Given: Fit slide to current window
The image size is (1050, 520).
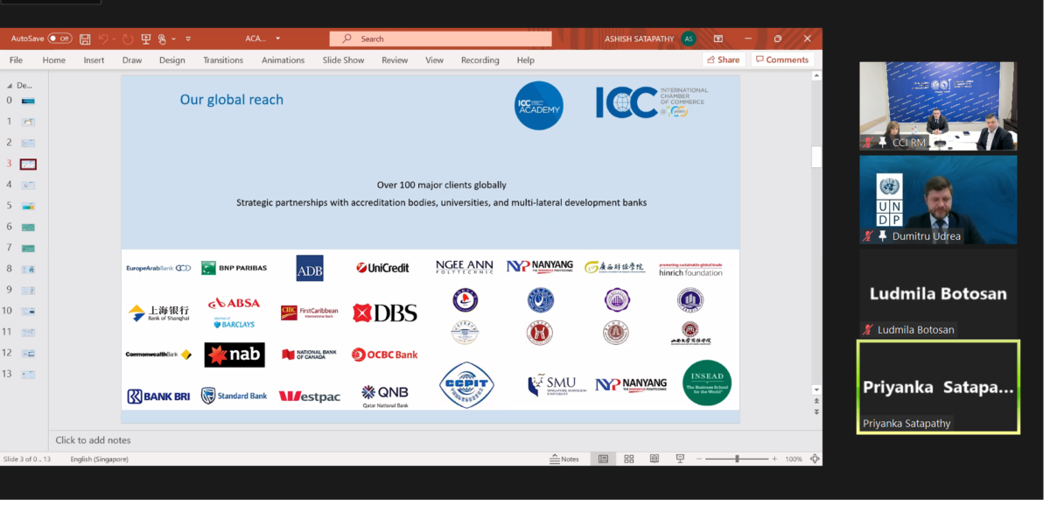Looking at the screenshot, I should 815,459.
